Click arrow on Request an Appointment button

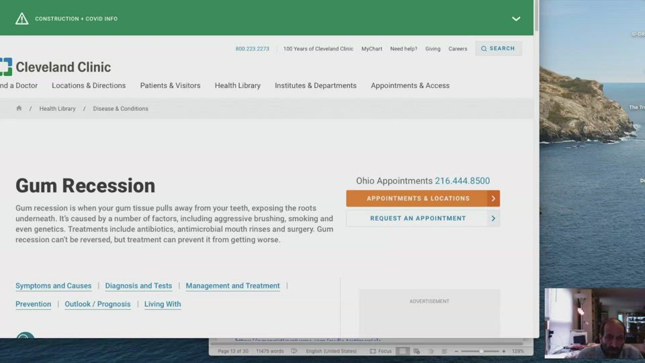[x=493, y=218]
